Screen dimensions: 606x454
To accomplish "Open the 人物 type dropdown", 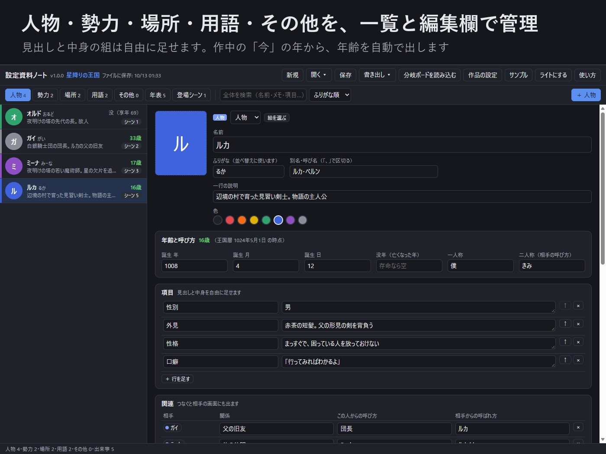I will point(245,118).
